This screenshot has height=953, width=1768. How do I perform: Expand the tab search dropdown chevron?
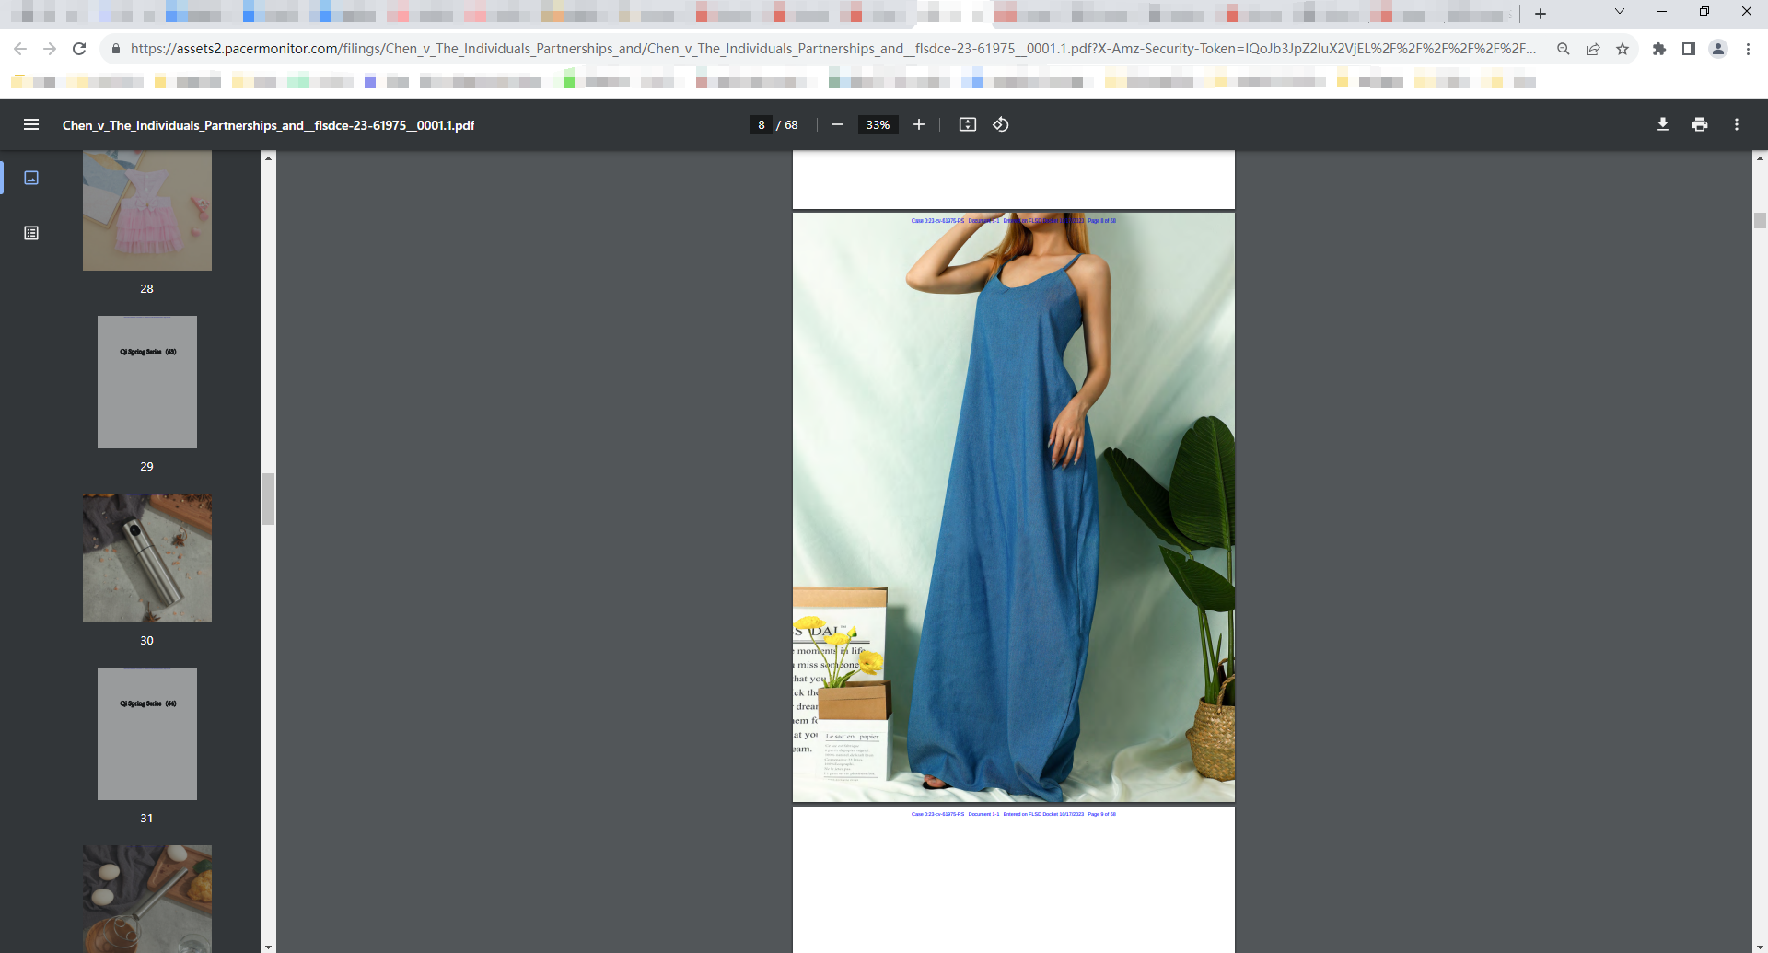1619,12
